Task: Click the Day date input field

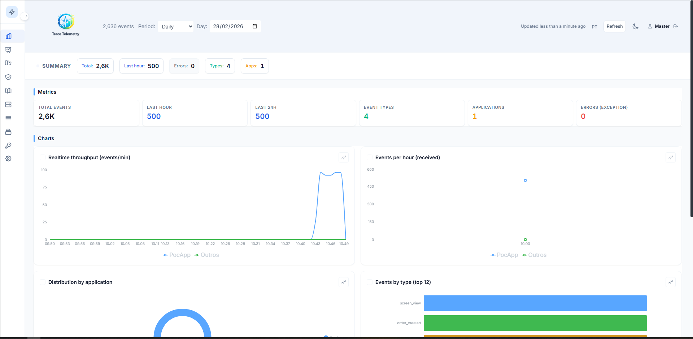Action: point(235,26)
